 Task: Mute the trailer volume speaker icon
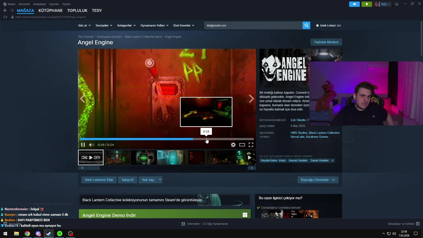pos(92,145)
